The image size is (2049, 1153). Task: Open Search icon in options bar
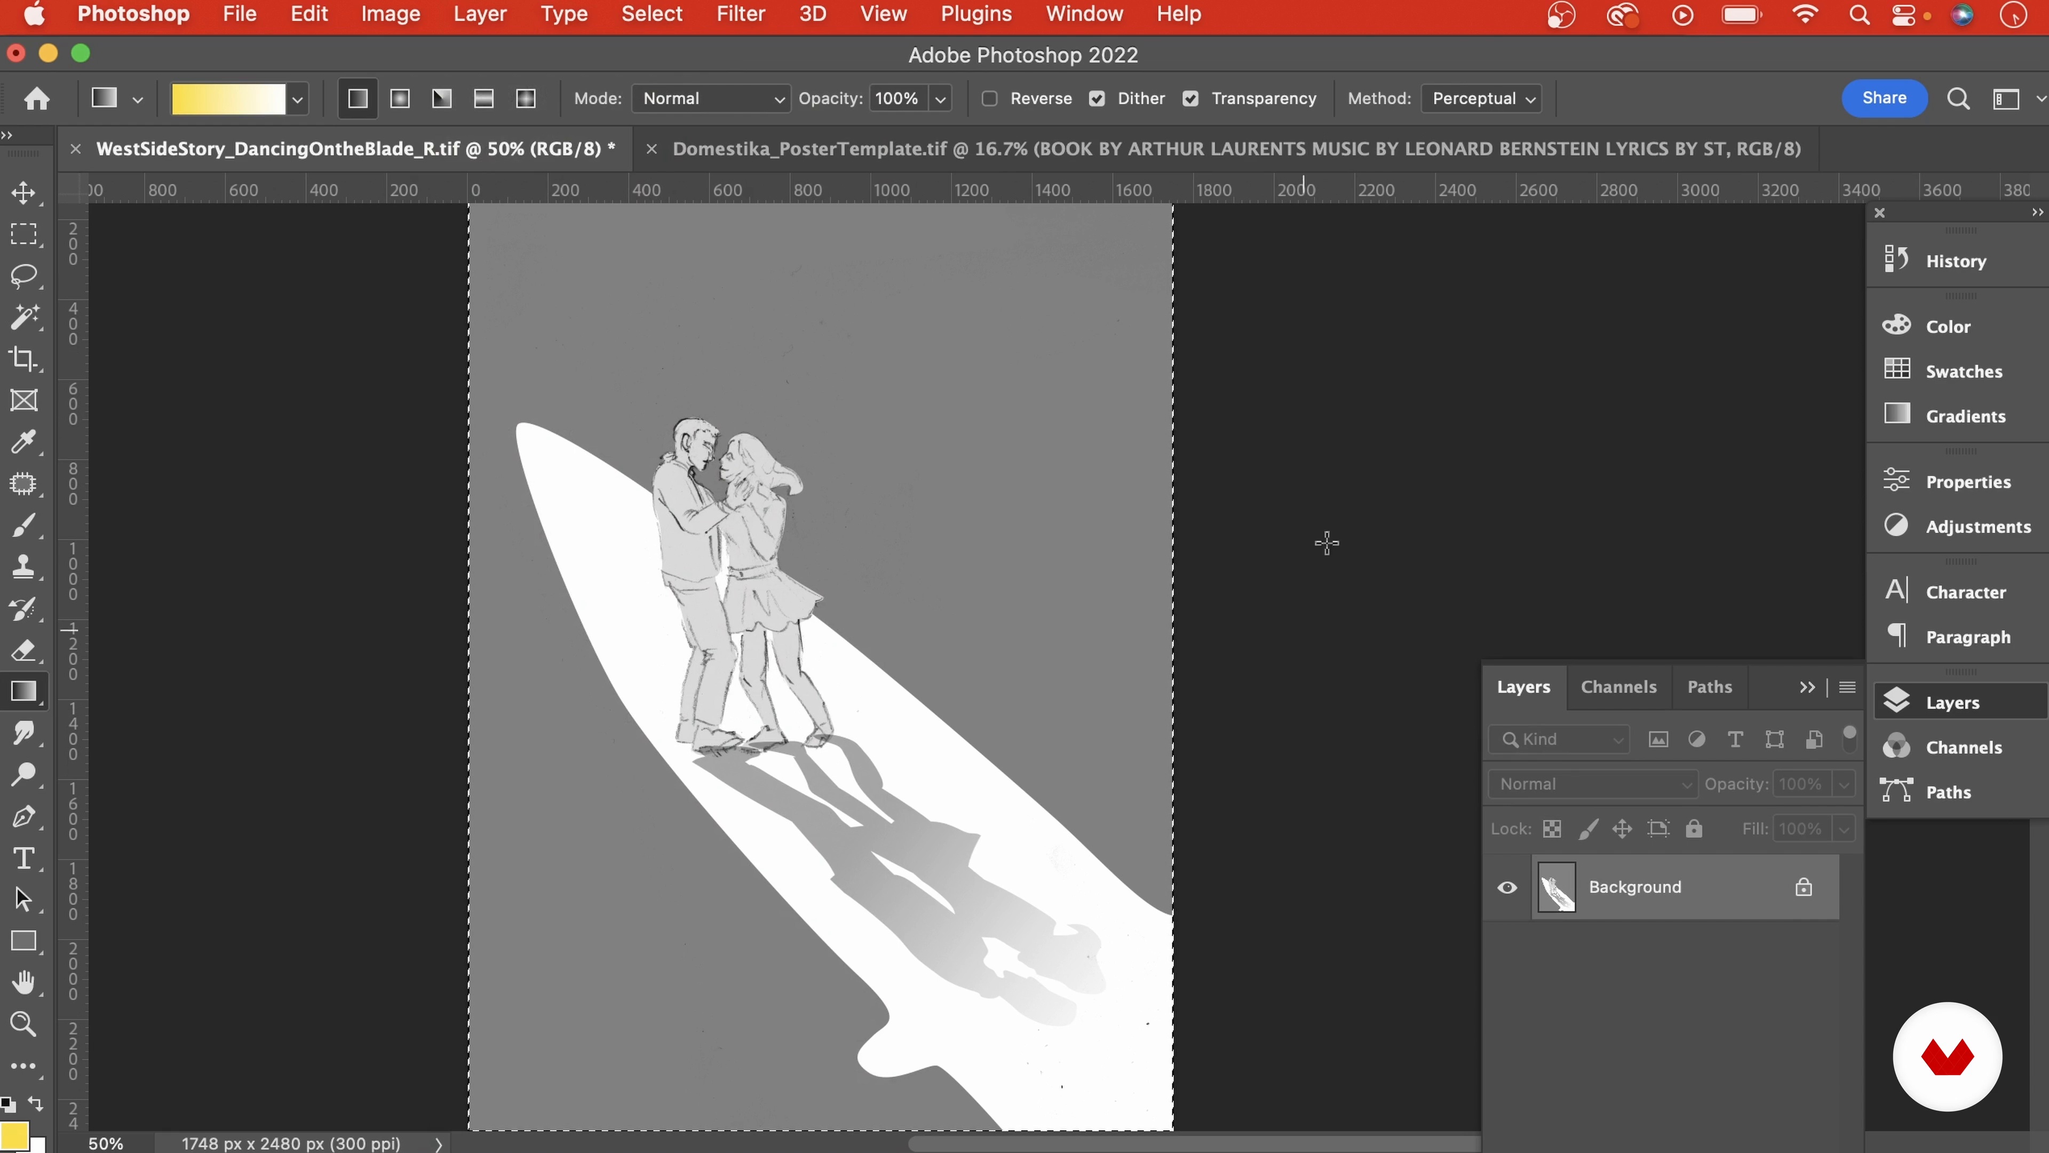(1958, 99)
